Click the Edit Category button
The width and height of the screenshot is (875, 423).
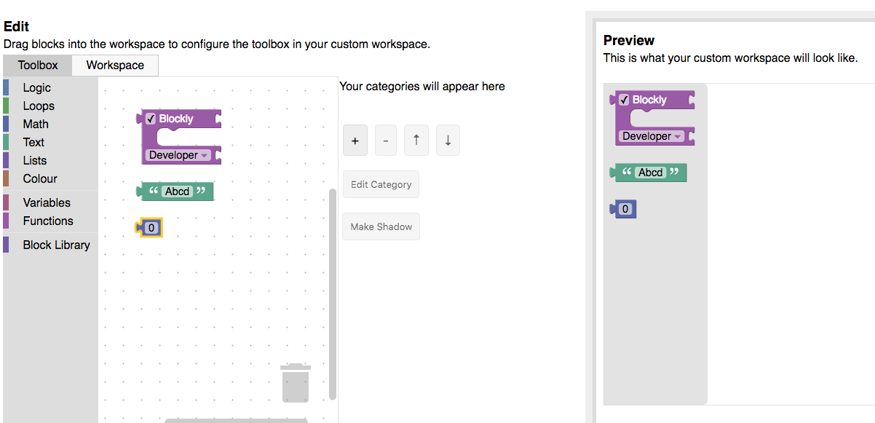(381, 183)
